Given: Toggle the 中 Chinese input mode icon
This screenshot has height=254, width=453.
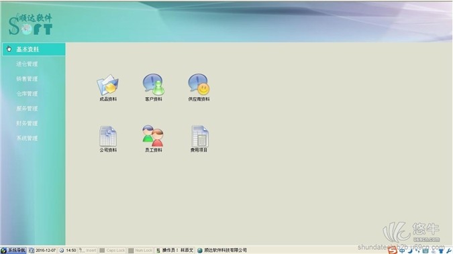Looking at the screenshot, I should pyautogui.click(x=402, y=251).
